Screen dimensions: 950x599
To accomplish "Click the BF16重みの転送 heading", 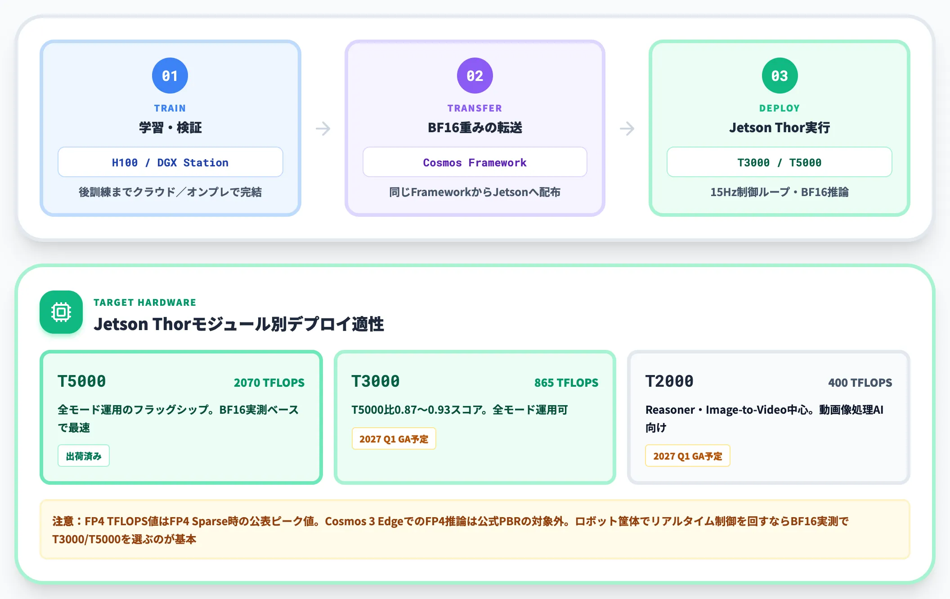I will (475, 128).
